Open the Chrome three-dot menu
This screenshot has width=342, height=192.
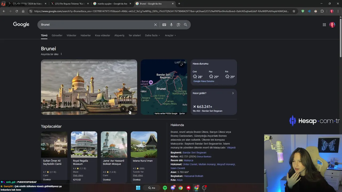[338, 11]
